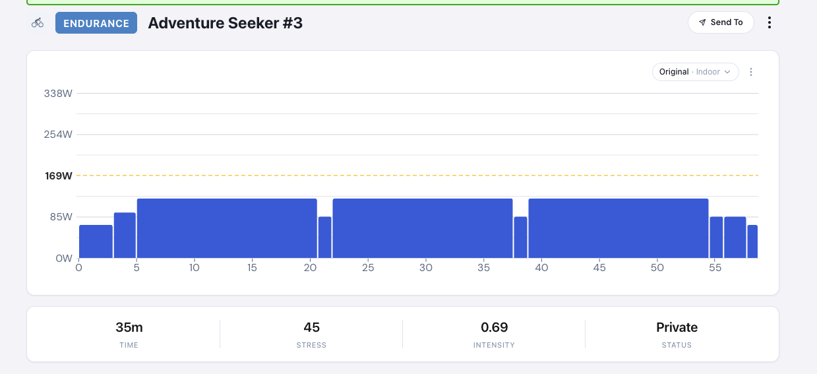
Task: Click the short recovery bar after first block
Action: (324, 237)
